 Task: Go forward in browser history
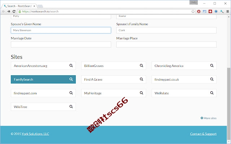(9, 11)
